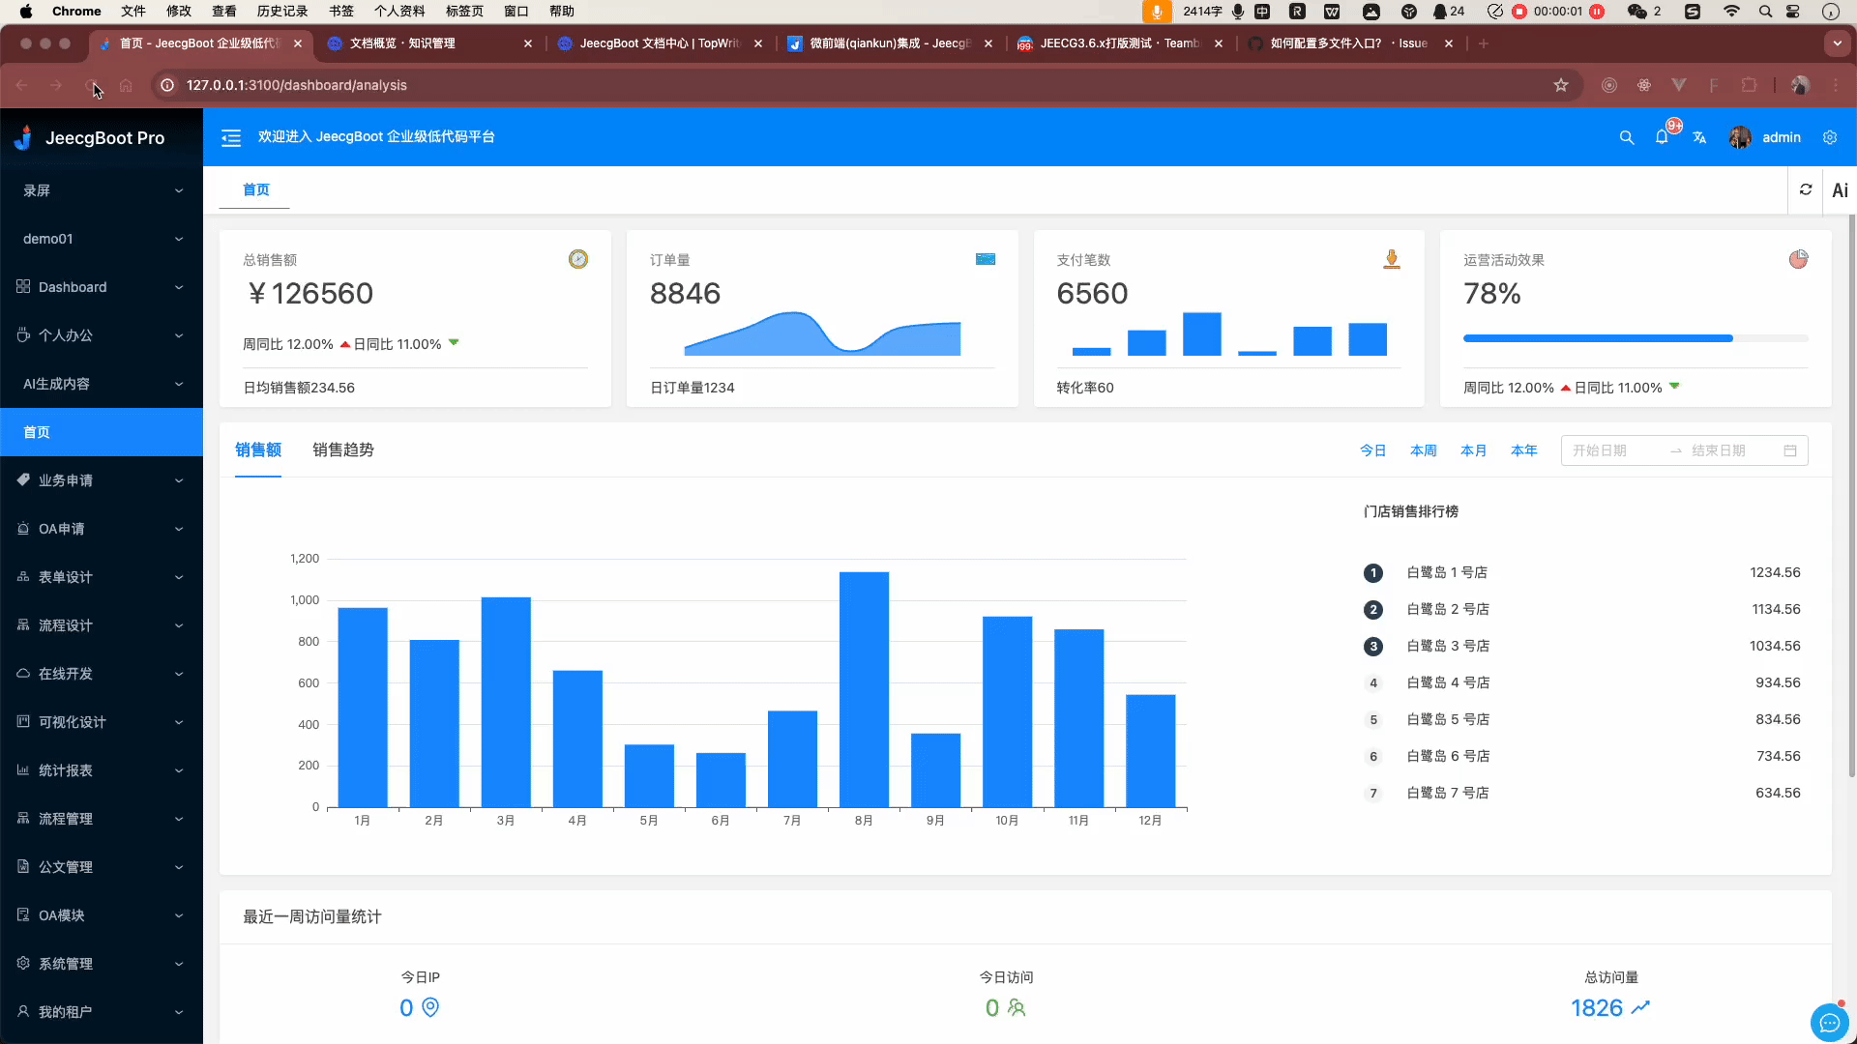Select the 本月 filter button
Viewport: 1857px width, 1044px height.
1473,449
